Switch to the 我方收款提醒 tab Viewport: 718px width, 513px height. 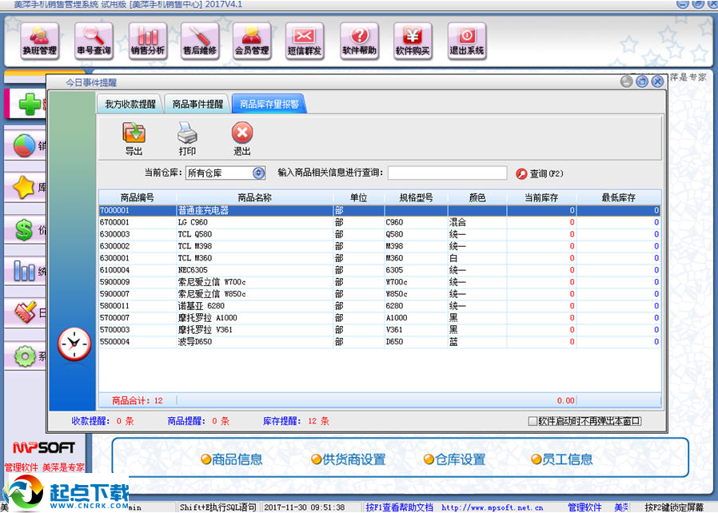pos(130,103)
